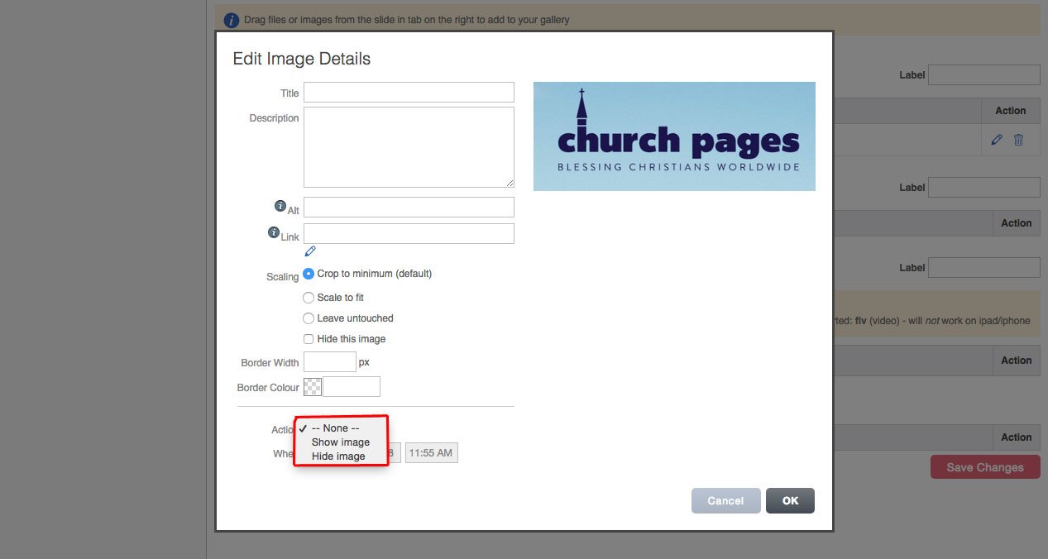Click the info icon beside the Alt label
1048x559 pixels.
pos(280,206)
